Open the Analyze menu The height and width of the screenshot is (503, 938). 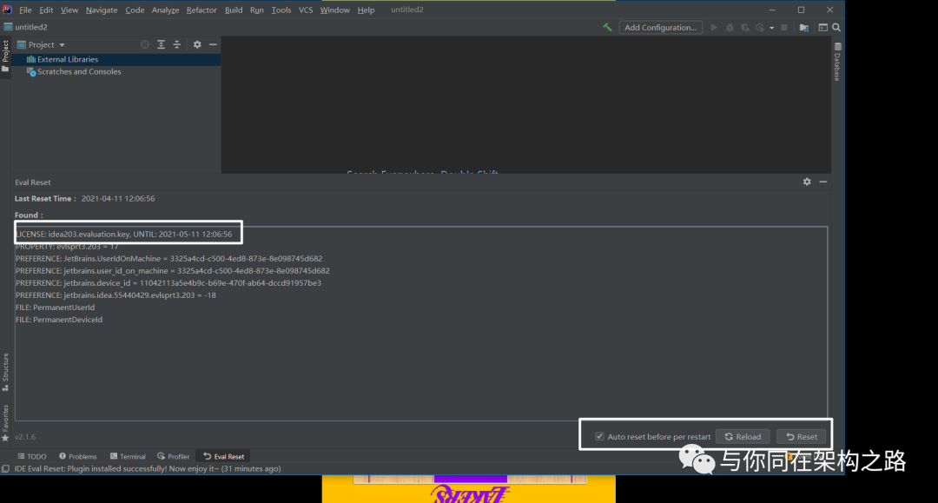pyautogui.click(x=166, y=10)
